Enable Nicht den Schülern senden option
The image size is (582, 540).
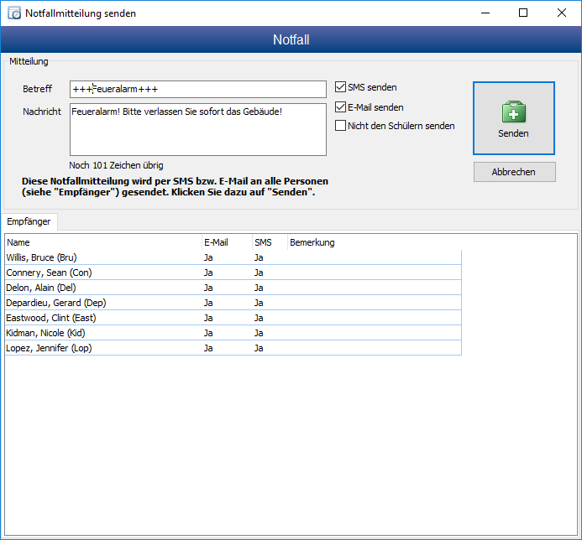340,126
